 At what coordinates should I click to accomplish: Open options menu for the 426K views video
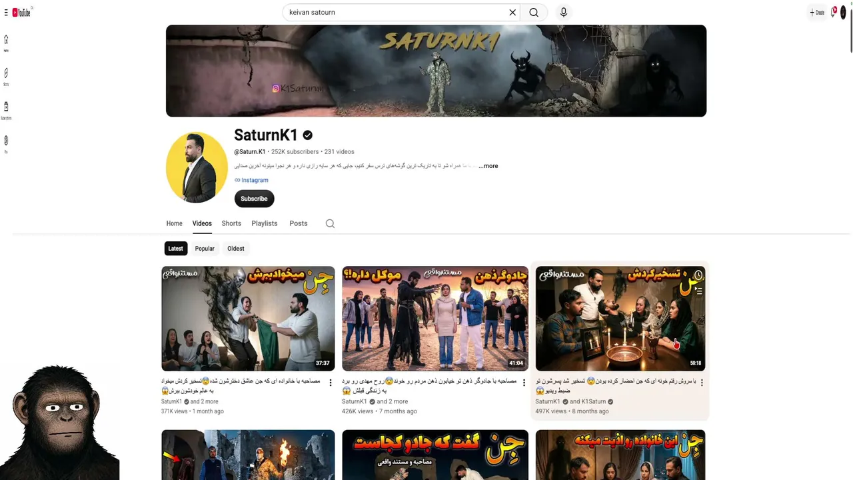524,383
